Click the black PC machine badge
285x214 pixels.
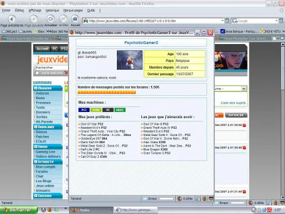click(x=108, y=110)
